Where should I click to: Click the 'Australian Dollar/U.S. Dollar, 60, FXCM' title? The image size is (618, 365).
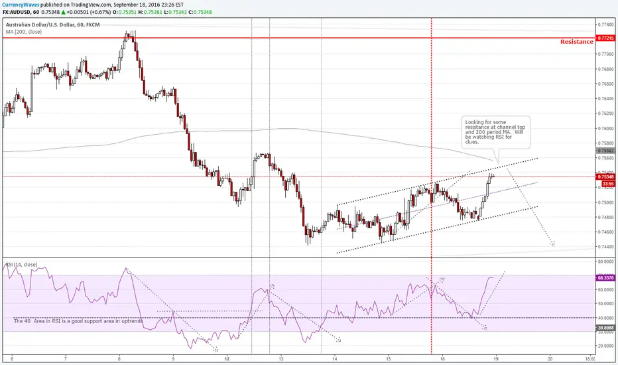tap(53, 25)
